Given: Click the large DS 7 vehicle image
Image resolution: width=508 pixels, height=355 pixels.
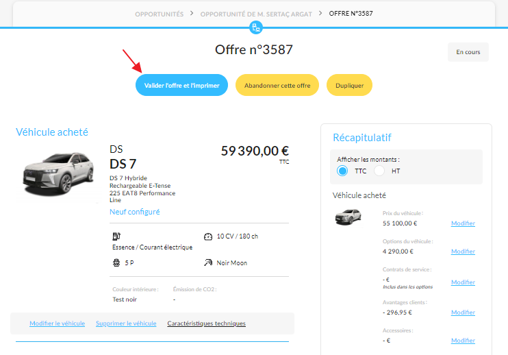Looking at the screenshot, I should pos(58,174).
